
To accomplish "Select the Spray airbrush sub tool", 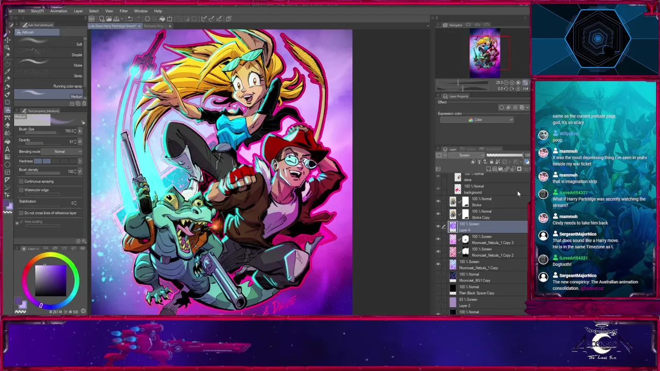I will click(x=48, y=74).
